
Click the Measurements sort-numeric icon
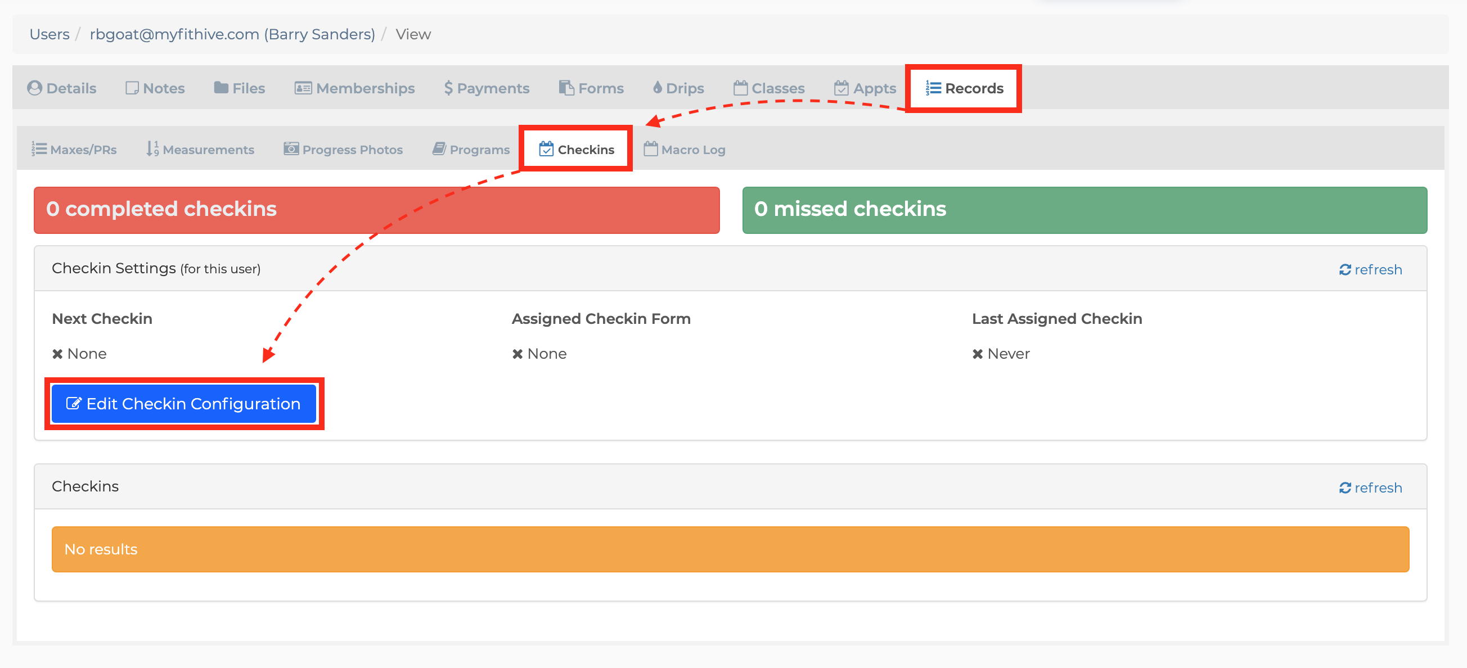pos(152,148)
